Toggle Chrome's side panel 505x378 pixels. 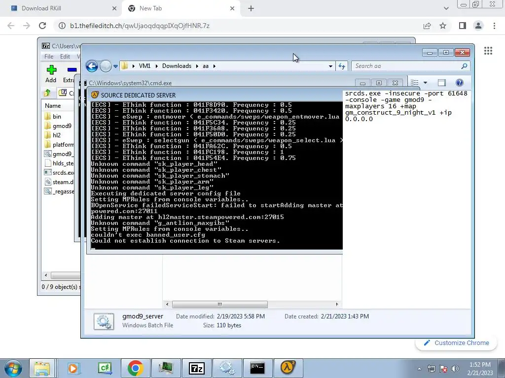(463, 26)
